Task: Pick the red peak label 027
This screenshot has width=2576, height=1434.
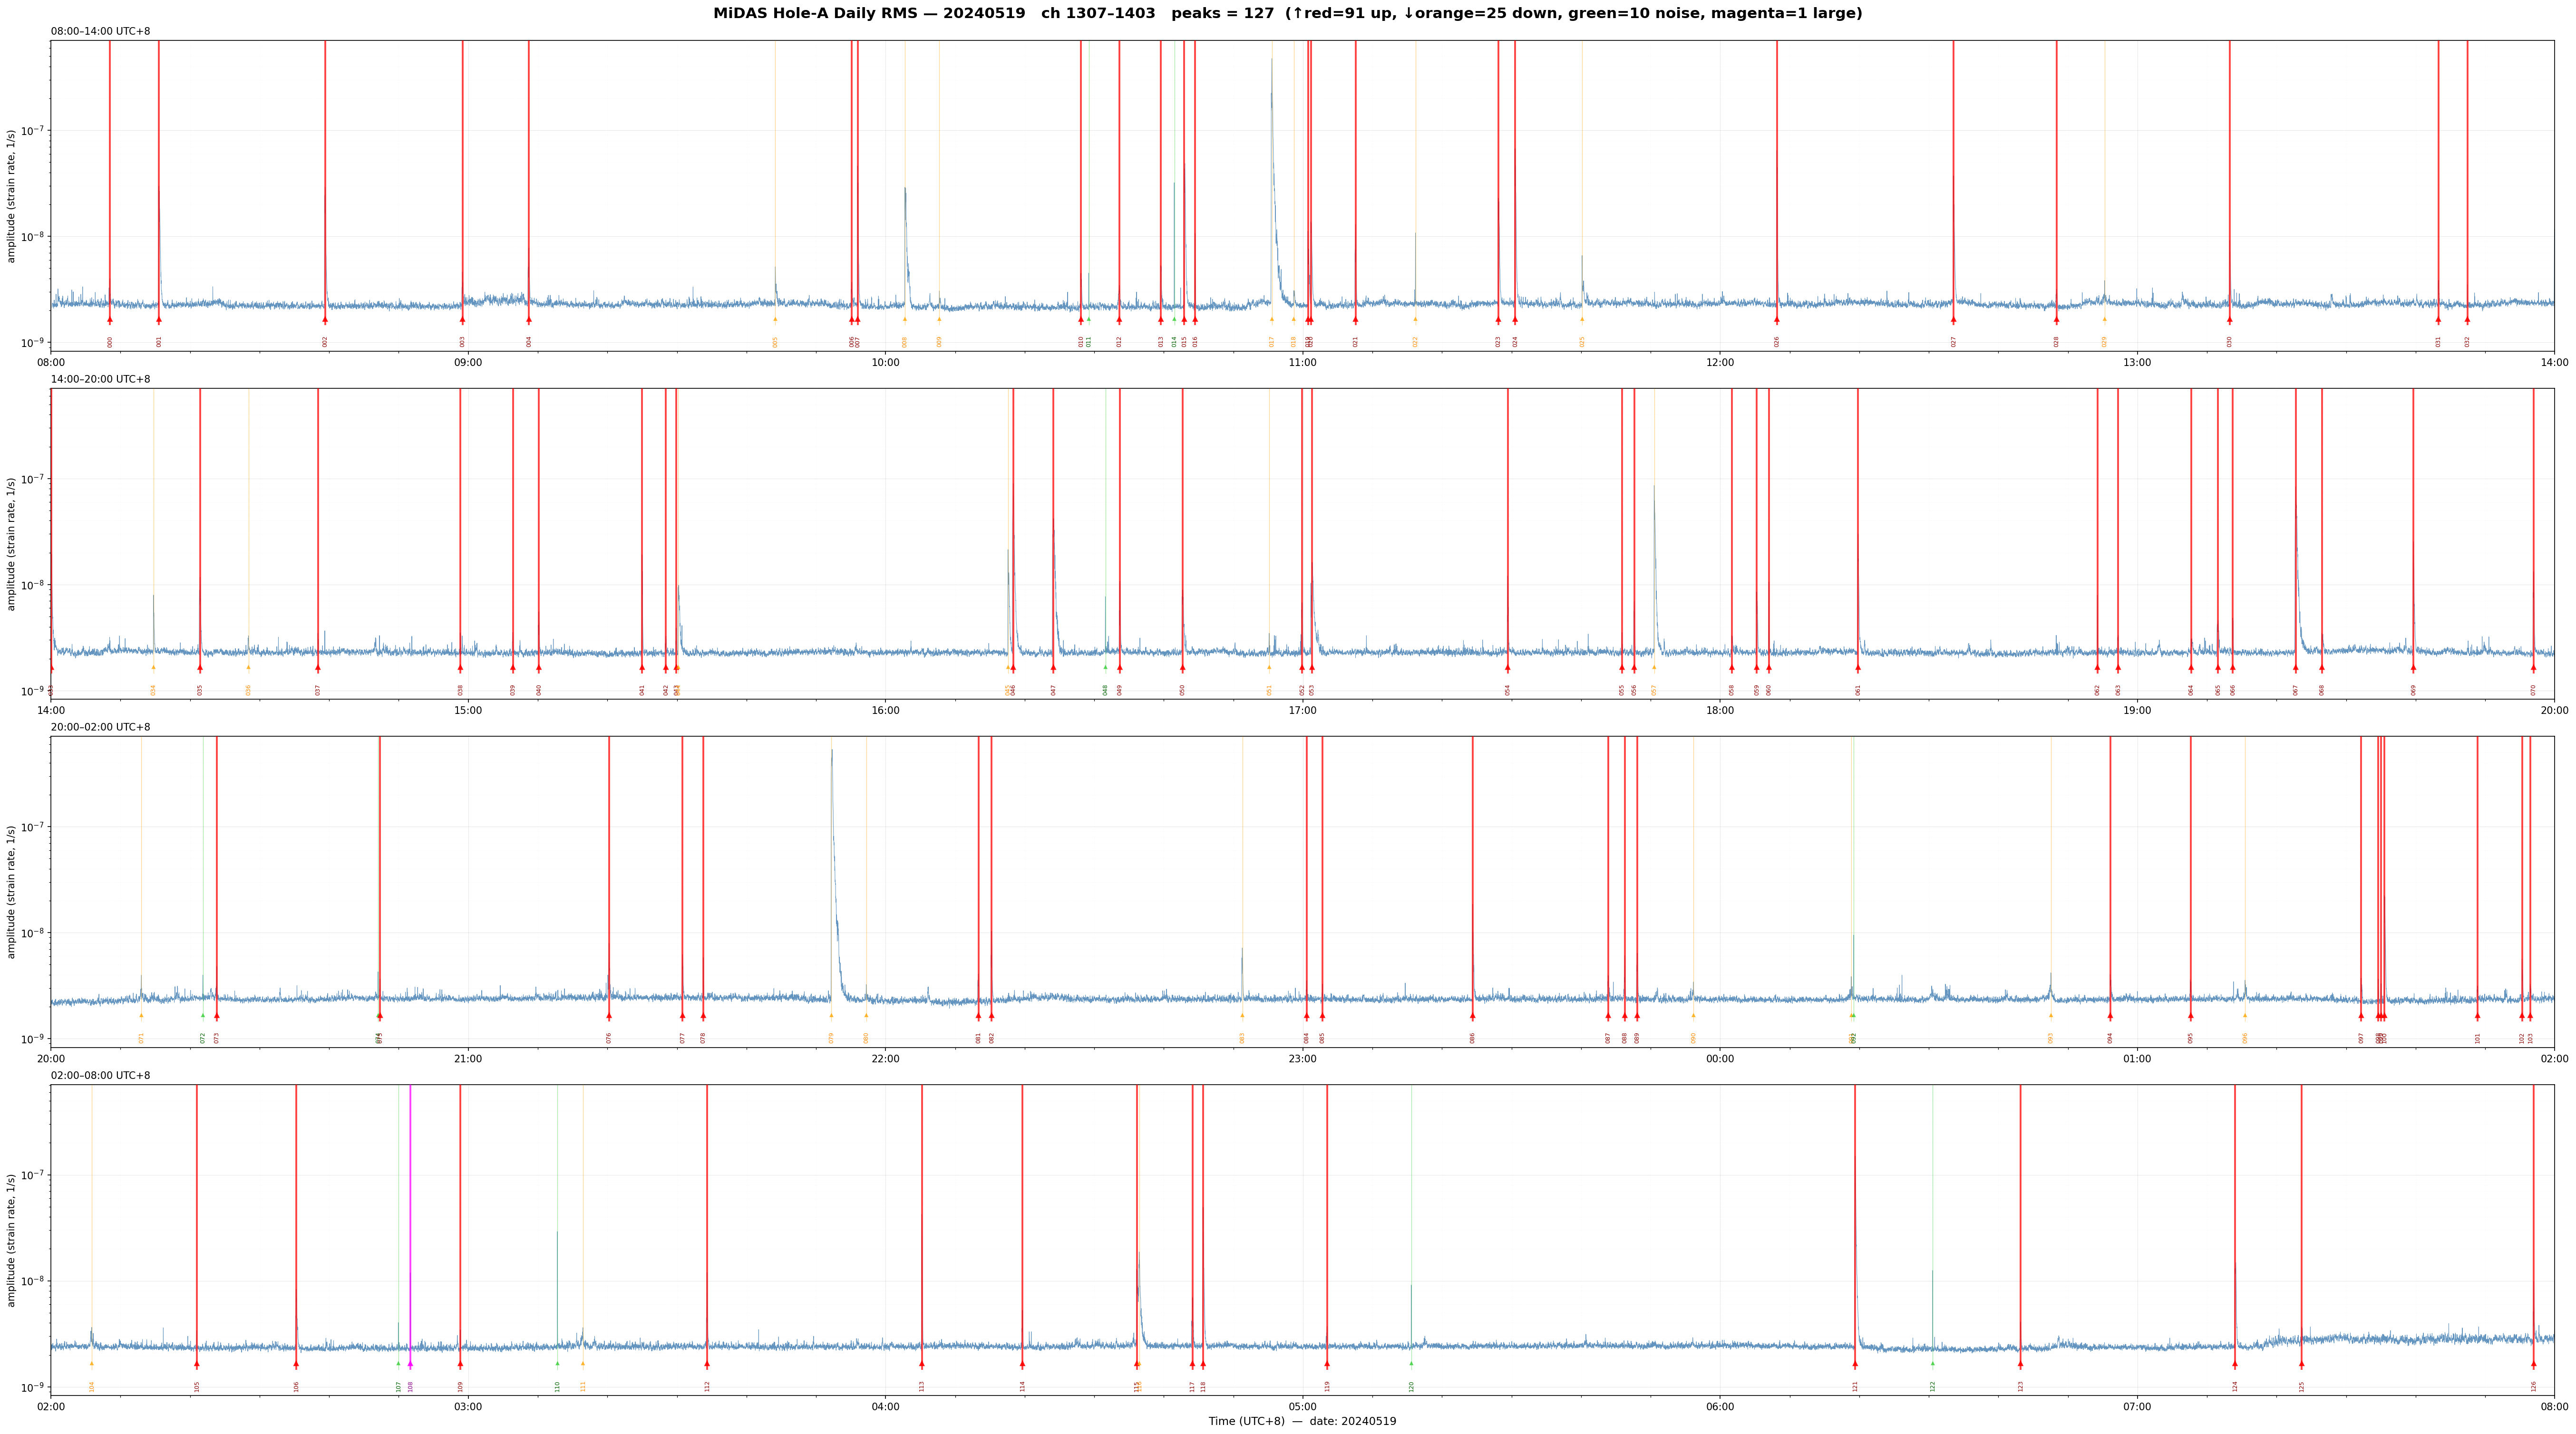Action: coord(1953,342)
